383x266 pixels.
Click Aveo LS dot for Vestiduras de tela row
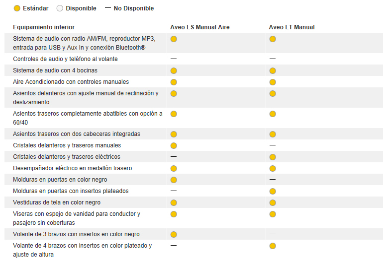click(174, 202)
